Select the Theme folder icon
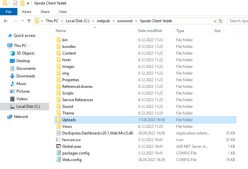Image resolution: width=248 pixels, height=169 pixels. coord(59,113)
